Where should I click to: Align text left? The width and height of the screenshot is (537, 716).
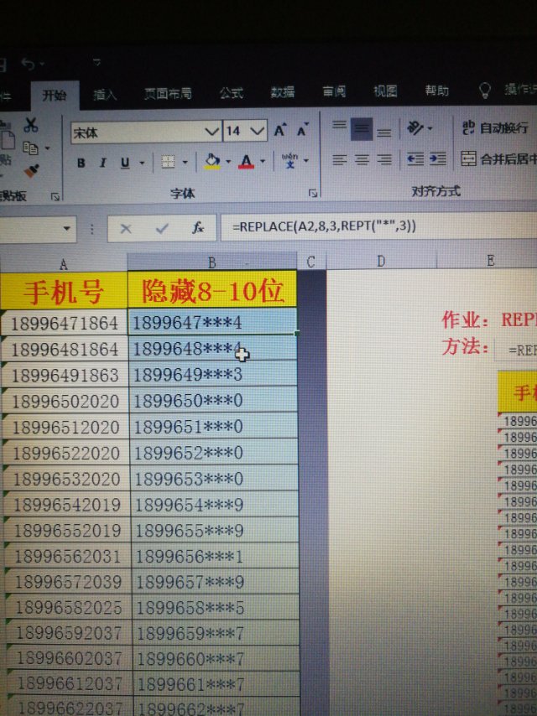coord(339,160)
